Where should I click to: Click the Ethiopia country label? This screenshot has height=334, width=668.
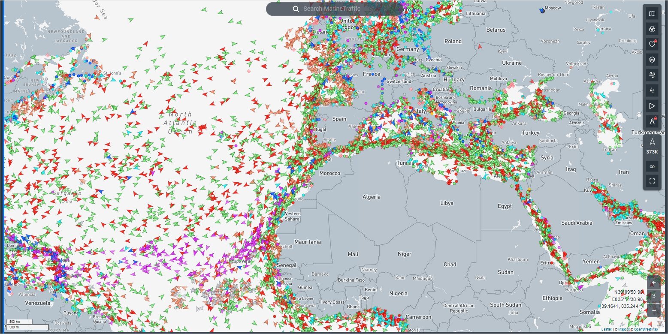coord(552,298)
